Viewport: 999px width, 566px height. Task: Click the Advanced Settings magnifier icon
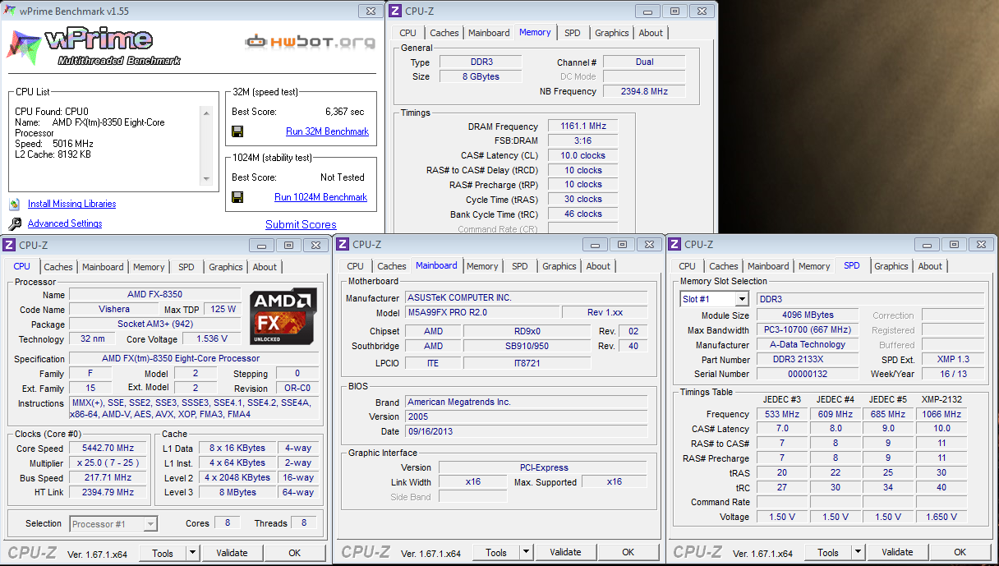(x=15, y=223)
